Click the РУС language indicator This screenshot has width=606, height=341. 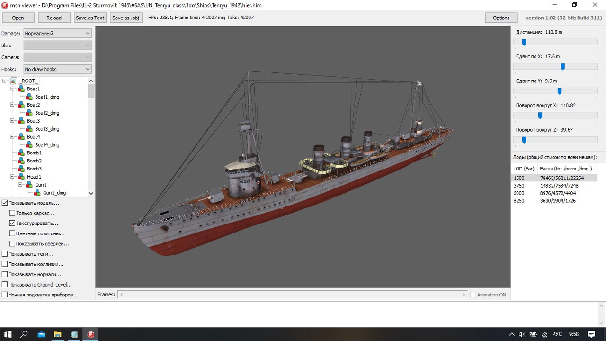tap(558, 334)
